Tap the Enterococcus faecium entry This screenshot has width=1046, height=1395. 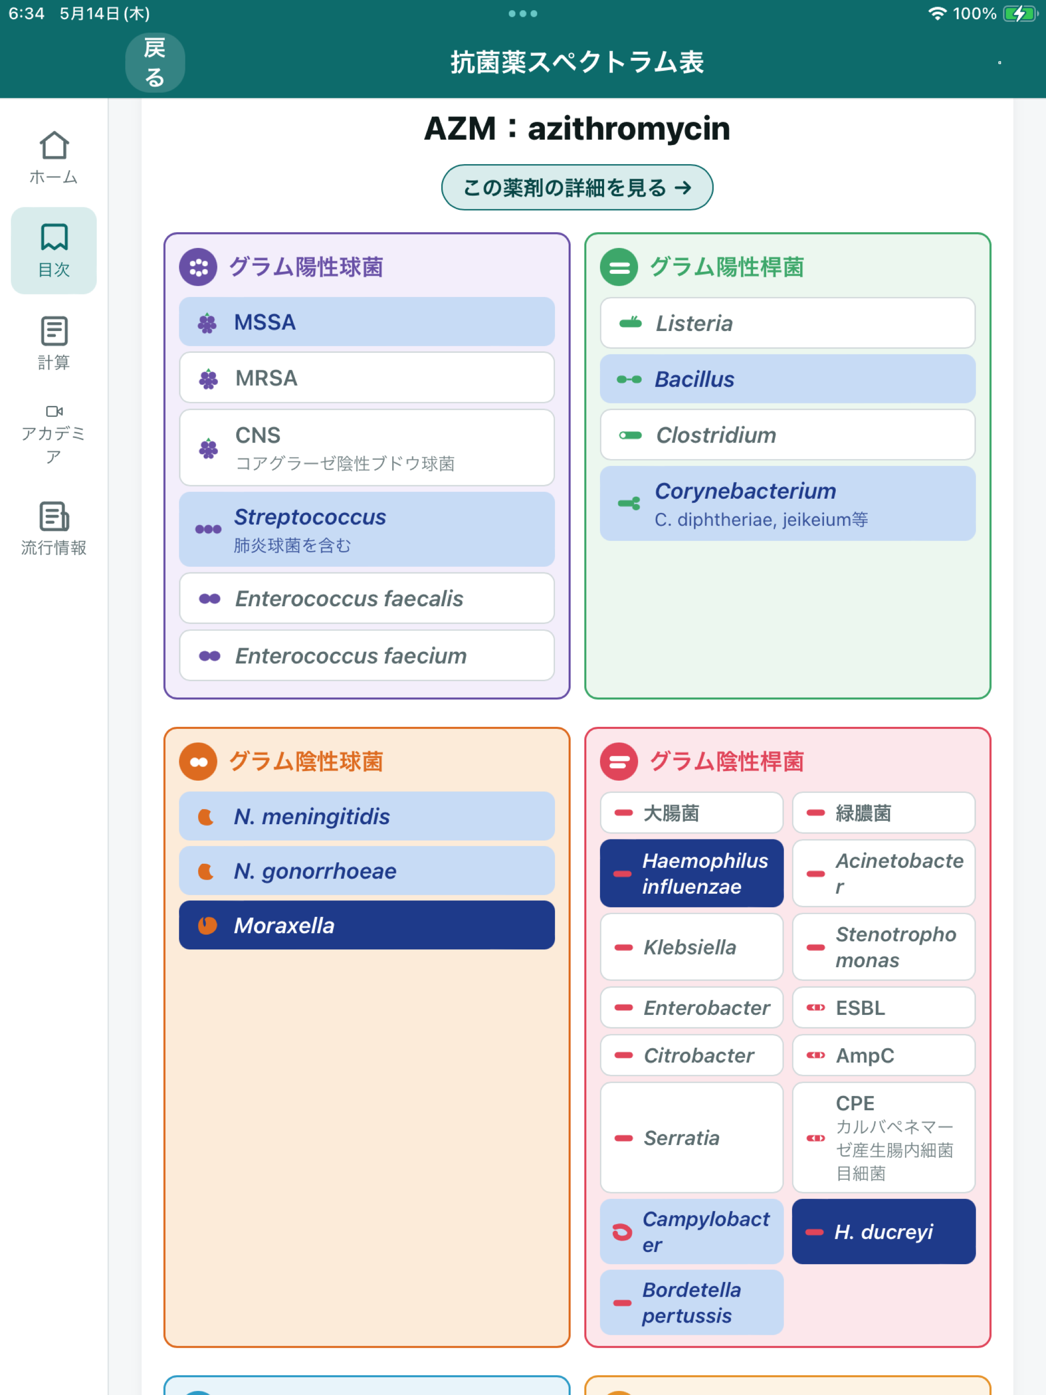367,656
